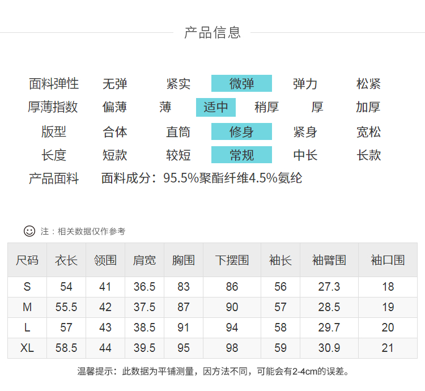Viewport: 425px width, 391px height.
Task: Choose the 宽松 fit option
Action: point(368,132)
